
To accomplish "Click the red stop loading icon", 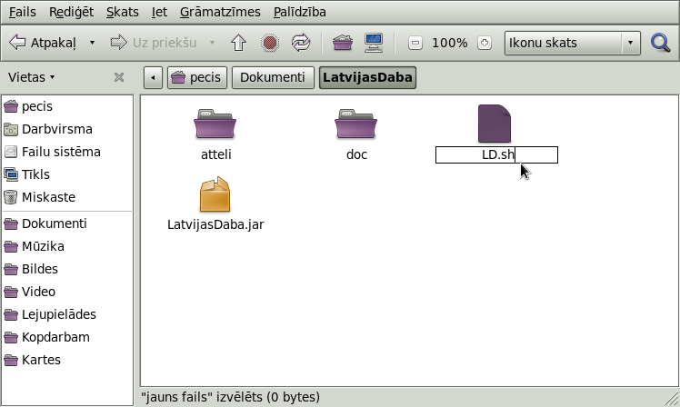I will coord(270,43).
